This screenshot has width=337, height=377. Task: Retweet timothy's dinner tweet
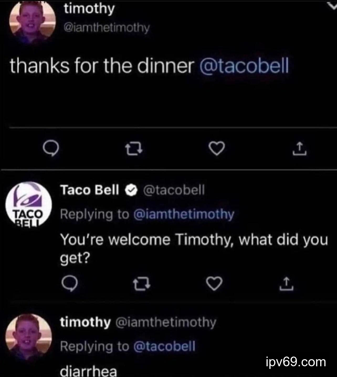134,149
